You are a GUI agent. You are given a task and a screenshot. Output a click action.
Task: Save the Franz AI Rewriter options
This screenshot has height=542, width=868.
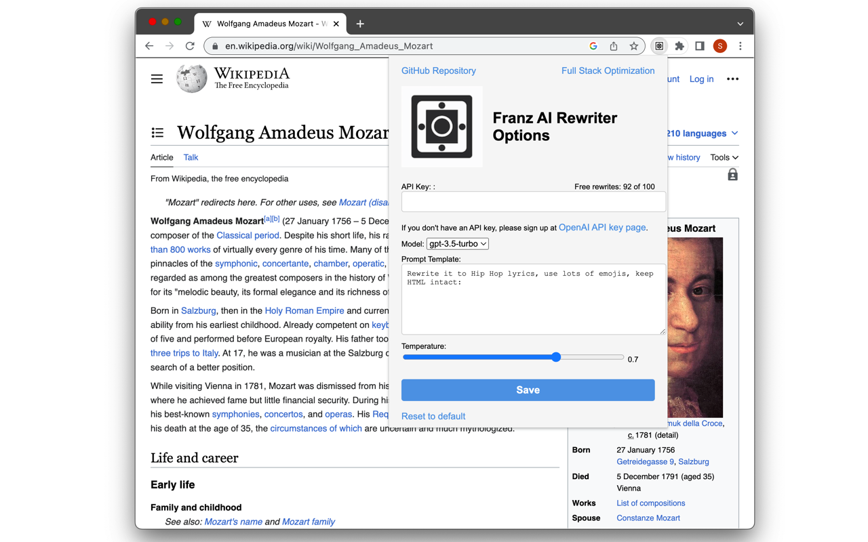tap(528, 390)
